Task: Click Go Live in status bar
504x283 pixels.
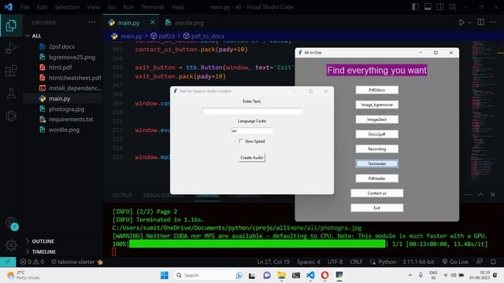Action: pos(455,262)
